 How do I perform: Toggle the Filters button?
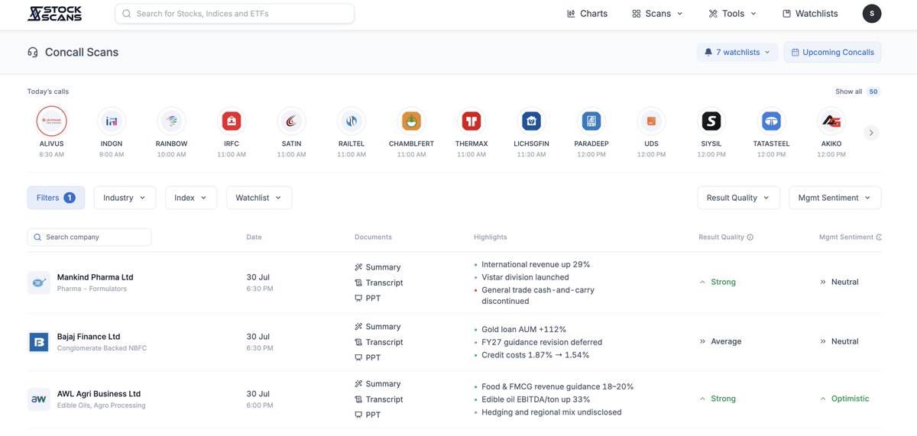(56, 198)
